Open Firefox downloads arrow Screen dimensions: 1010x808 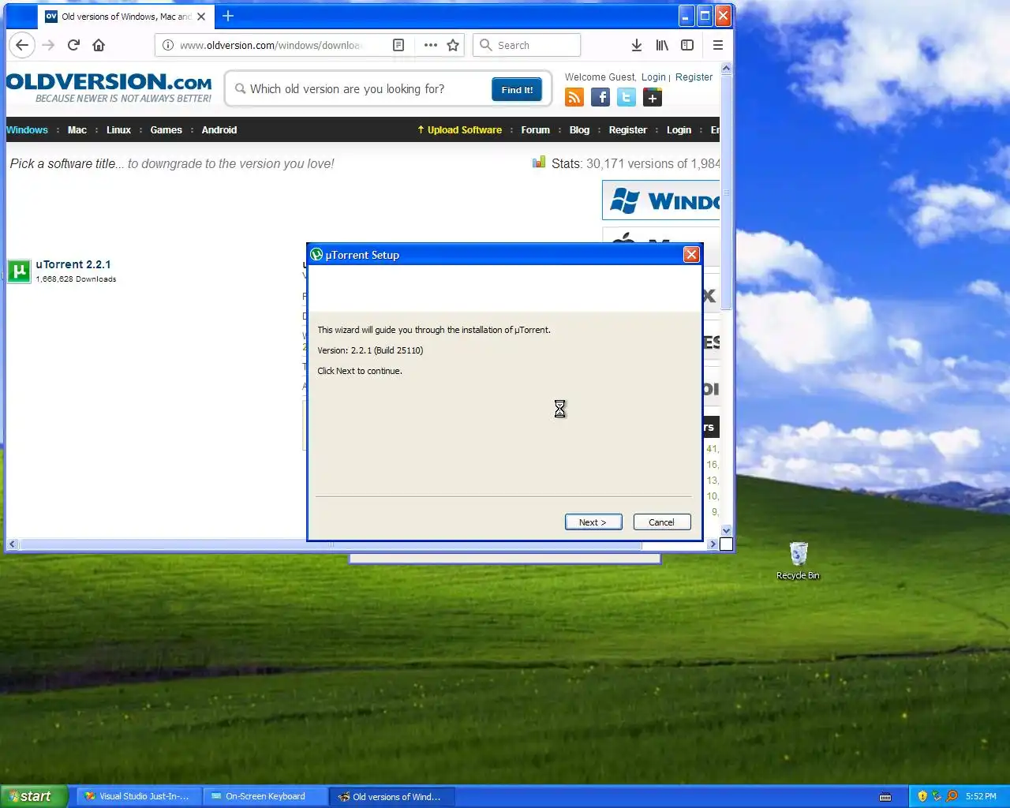pos(637,45)
